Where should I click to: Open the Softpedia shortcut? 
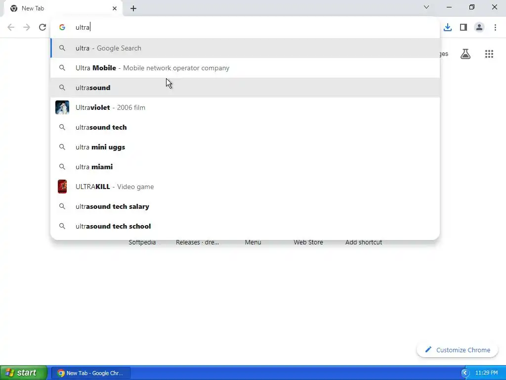pos(142,242)
